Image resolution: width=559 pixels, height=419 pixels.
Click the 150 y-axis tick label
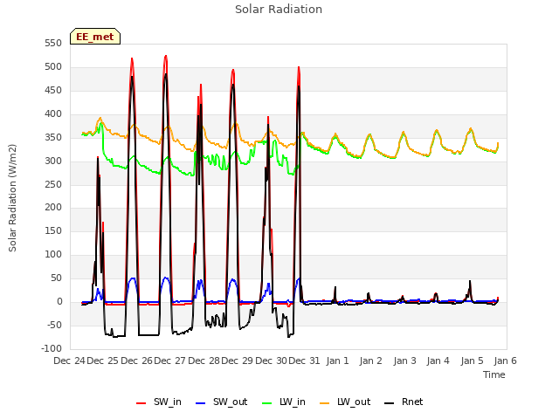53,230
